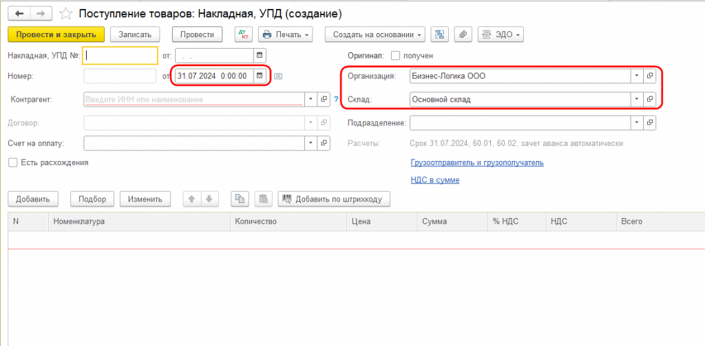The height and width of the screenshot is (346, 705).
Task: Go back with the left arrow button
Action: (x=19, y=14)
